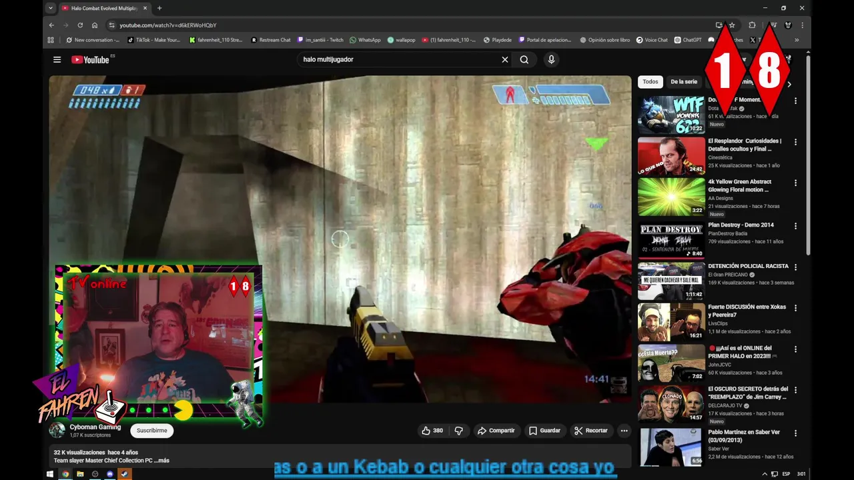Open 4k Yellow Green Abstract thumbnail
854x480 pixels.
click(671, 197)
